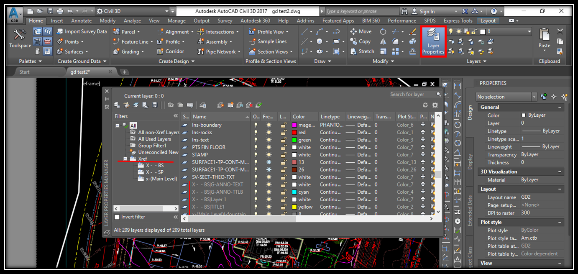The width and height of the screenshot is (578, 274).
Task: Collapse the Xref filter tree node
Action: click(125, 159)
